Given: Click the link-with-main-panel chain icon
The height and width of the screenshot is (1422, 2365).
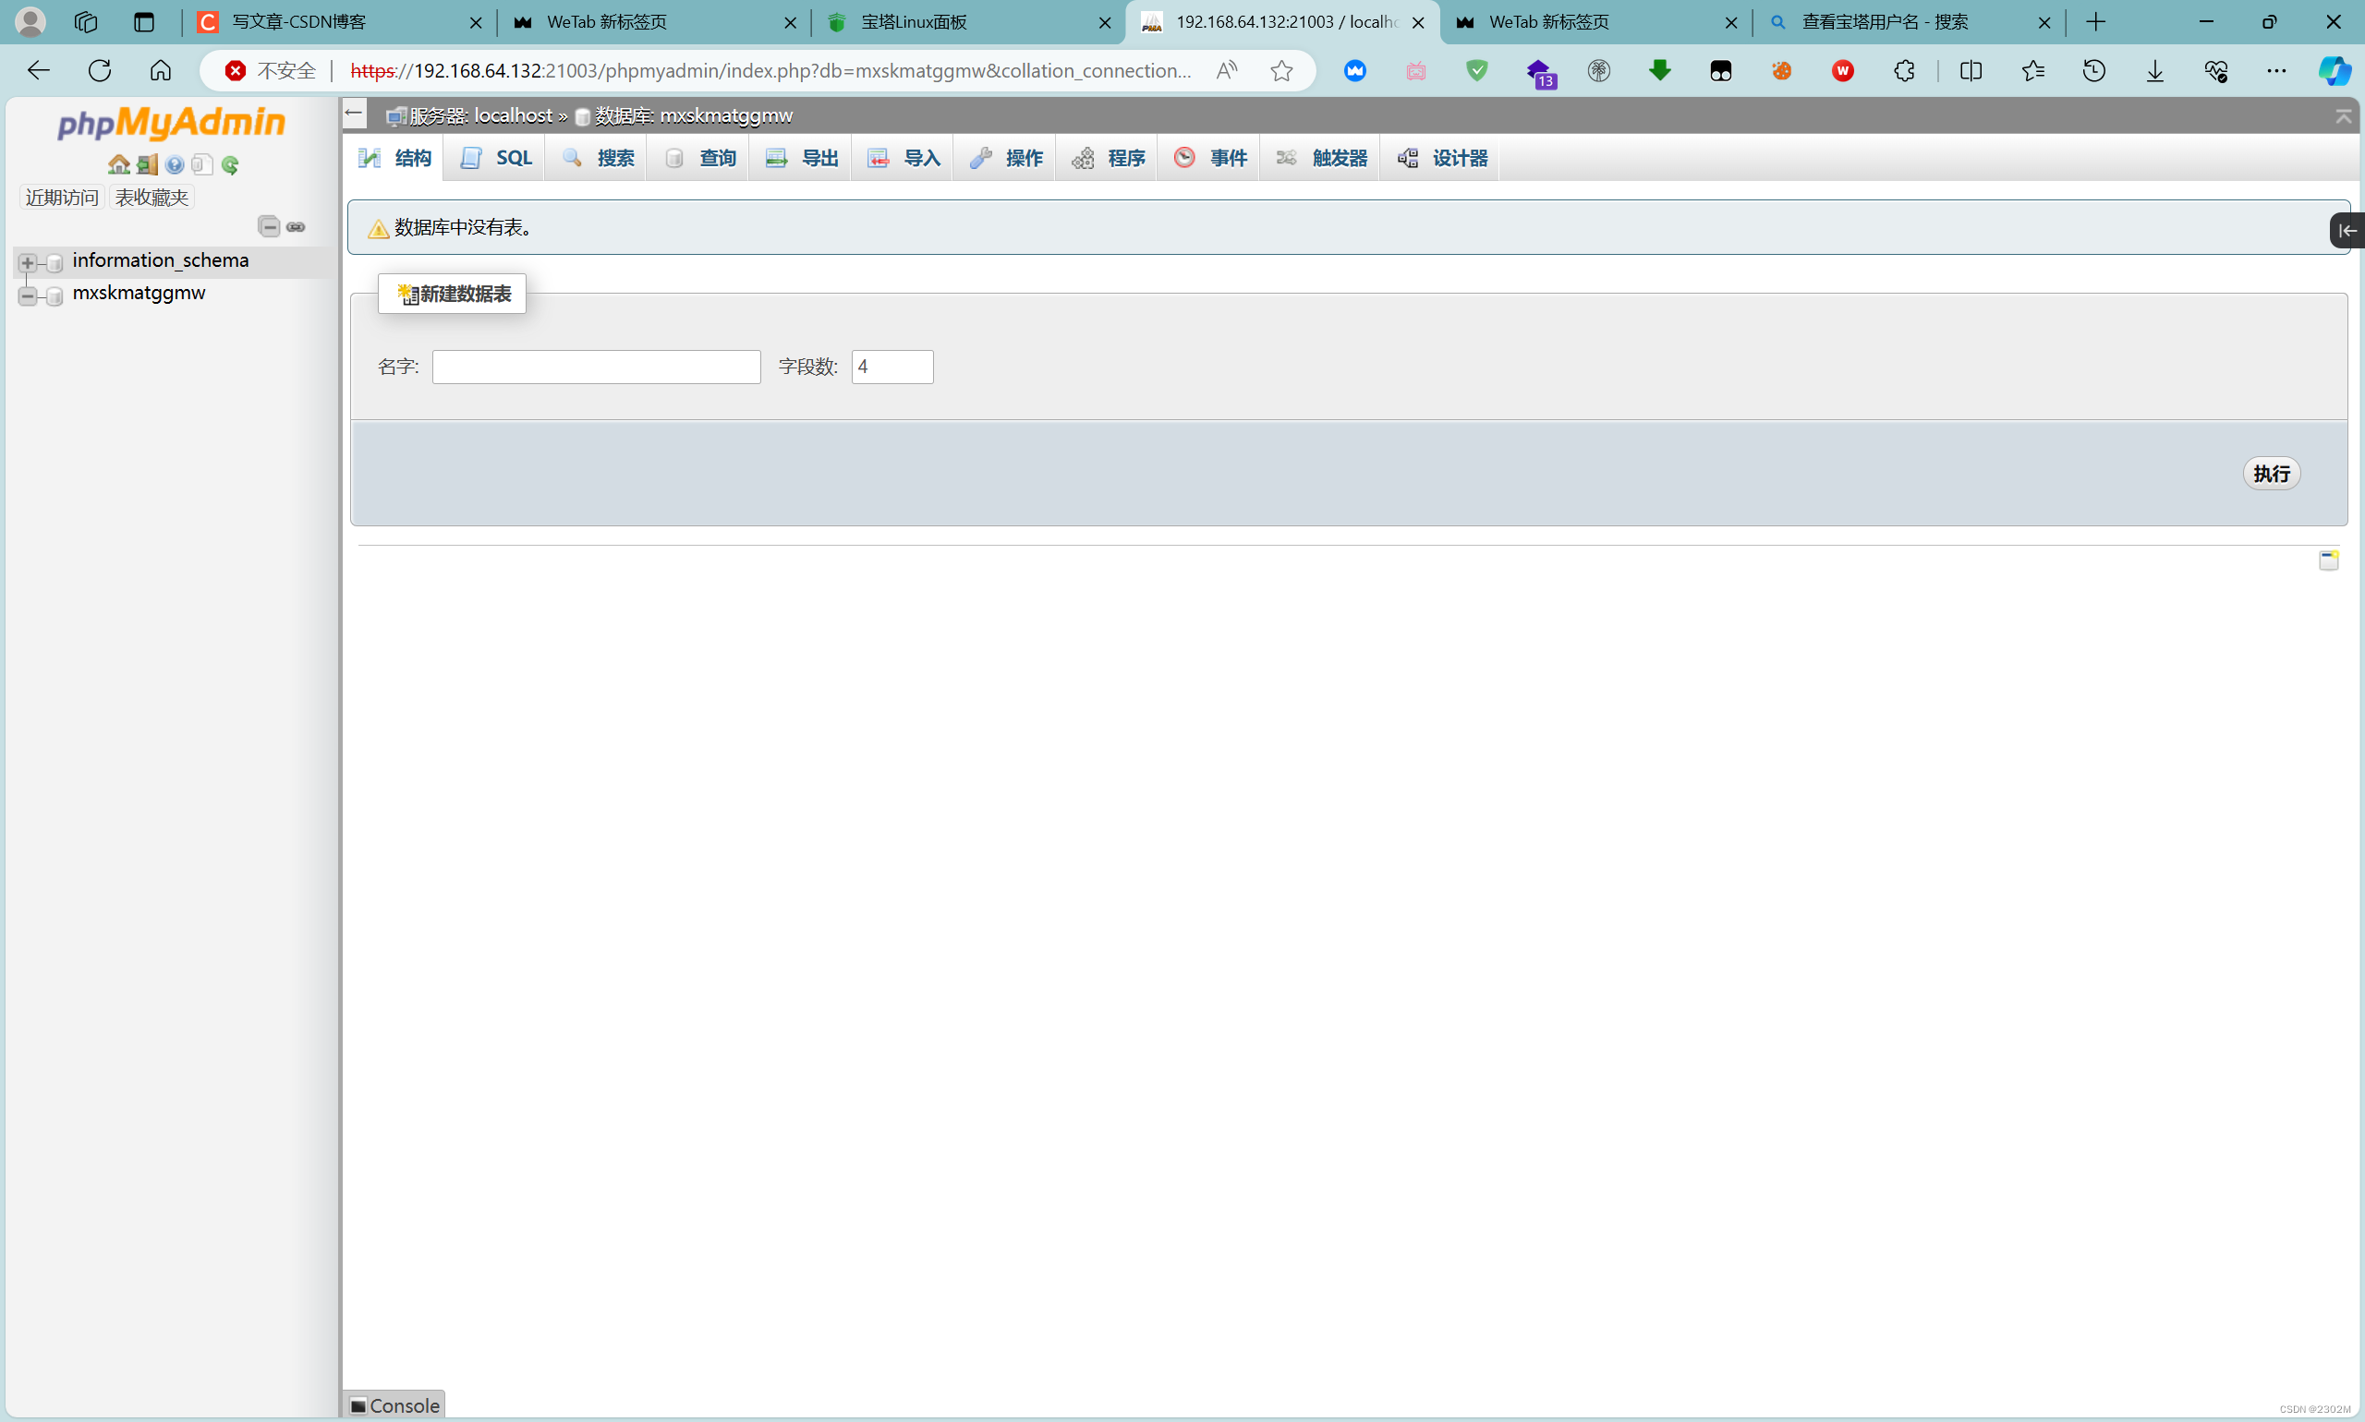Looking at the screenshot, I should point(297,226).
